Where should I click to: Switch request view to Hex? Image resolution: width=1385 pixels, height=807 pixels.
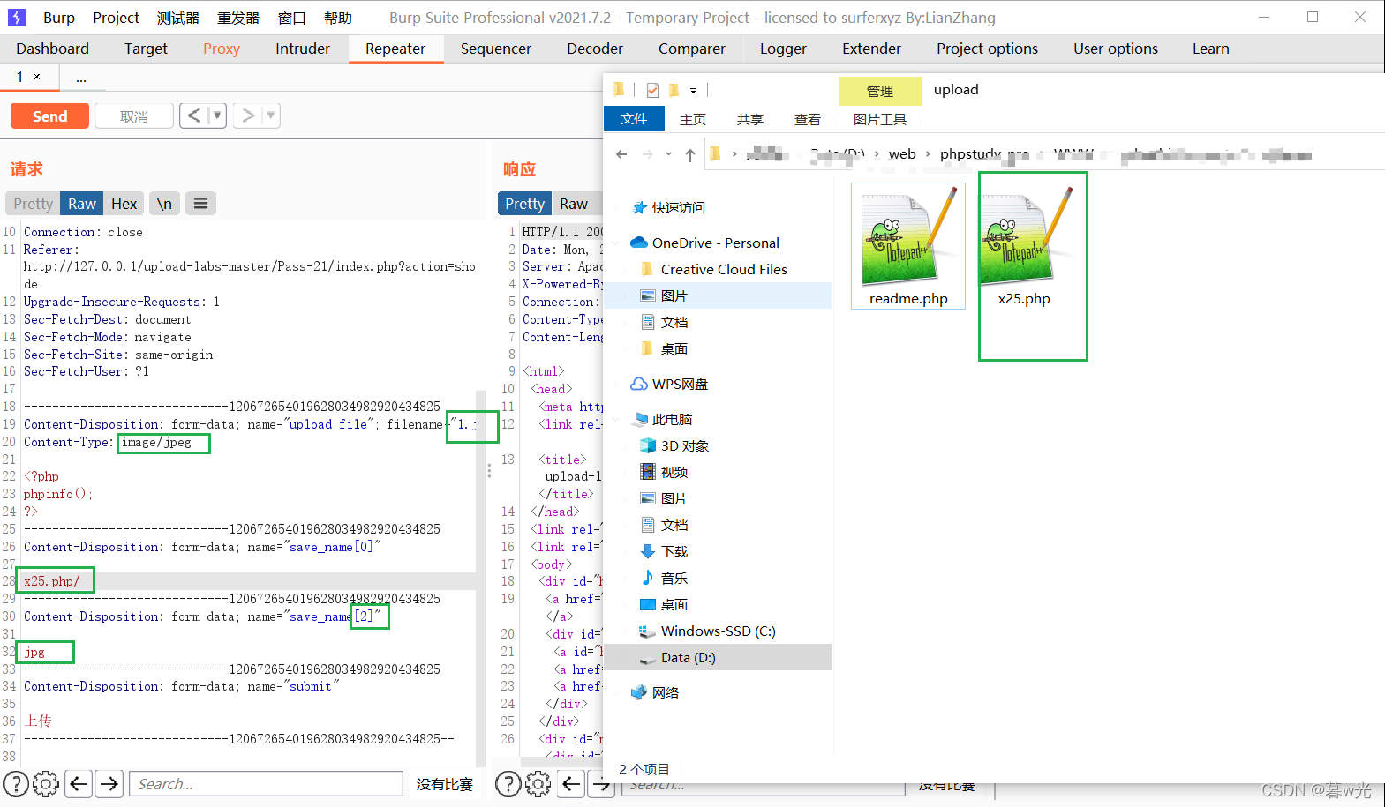point(124,204)
